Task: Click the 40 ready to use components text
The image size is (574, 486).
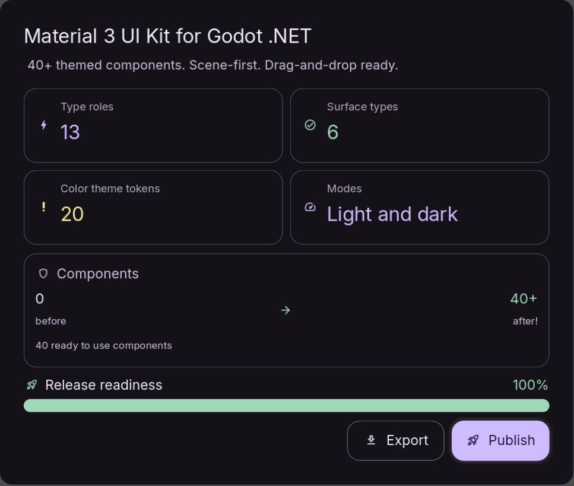Action: click(x=104, y=345)
